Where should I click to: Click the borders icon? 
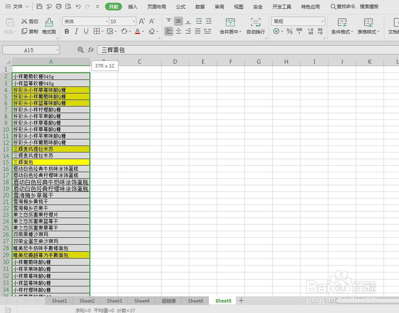point(97,31)
